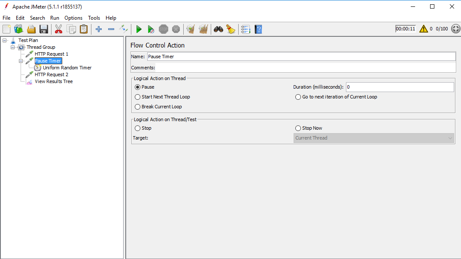This screenshot has width=461, height=259.
Task: Click the Save floppy disk icon
Action: click(x=44, y=29)
